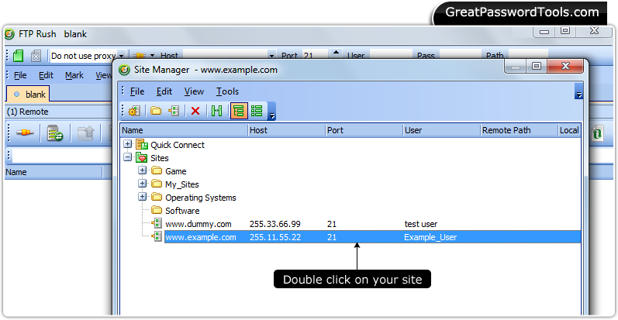The image size is (618, 320).
Task: Select the www.example.com site entry
Action: (201, 237)
